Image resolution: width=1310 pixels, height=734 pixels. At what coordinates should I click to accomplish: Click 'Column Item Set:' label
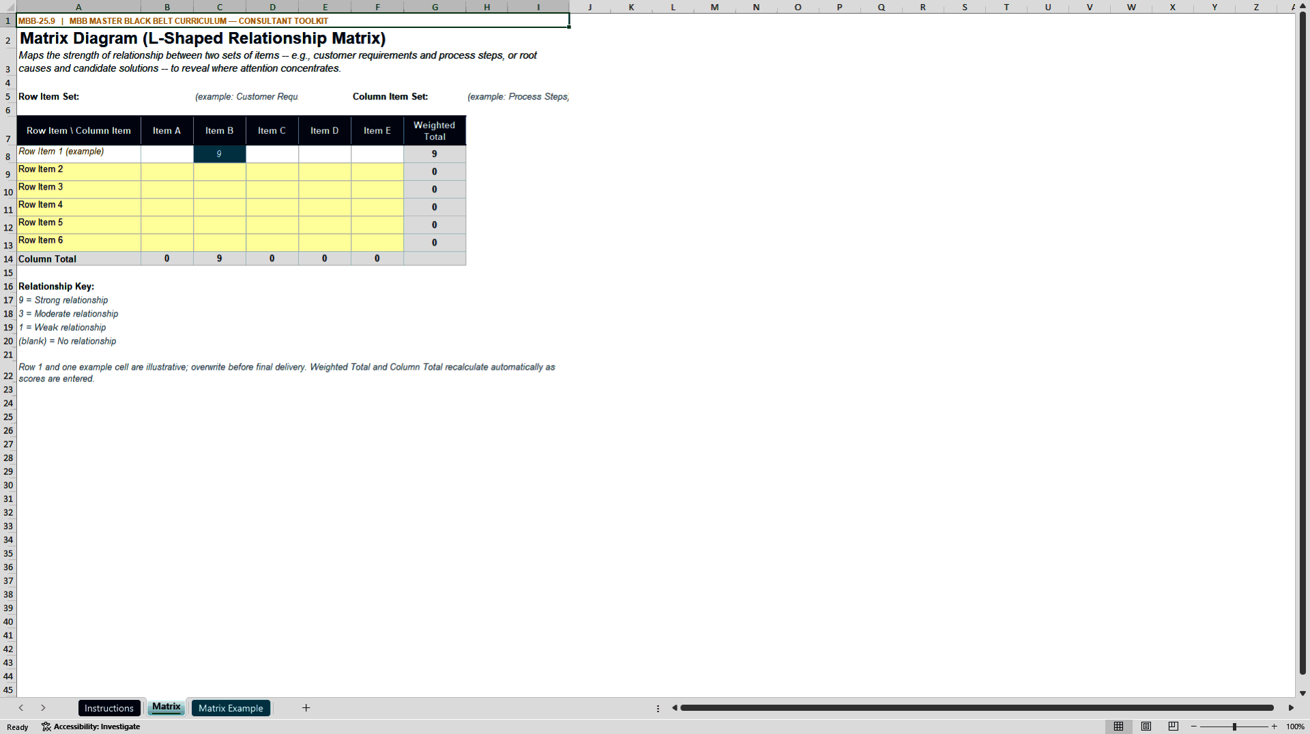pyautogui.click(x=390, y=97)
